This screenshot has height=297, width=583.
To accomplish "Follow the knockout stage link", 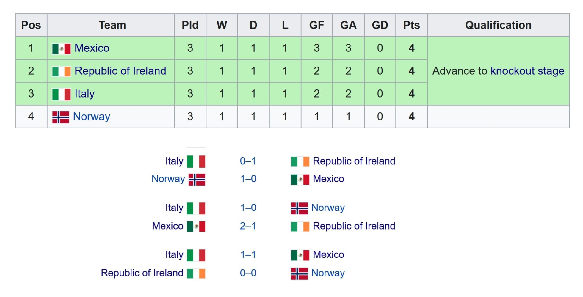I will (x=527, y=71).
